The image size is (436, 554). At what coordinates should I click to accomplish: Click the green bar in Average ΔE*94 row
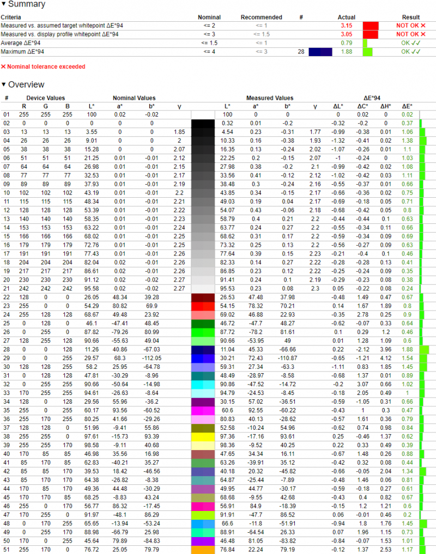coord(365,43)
